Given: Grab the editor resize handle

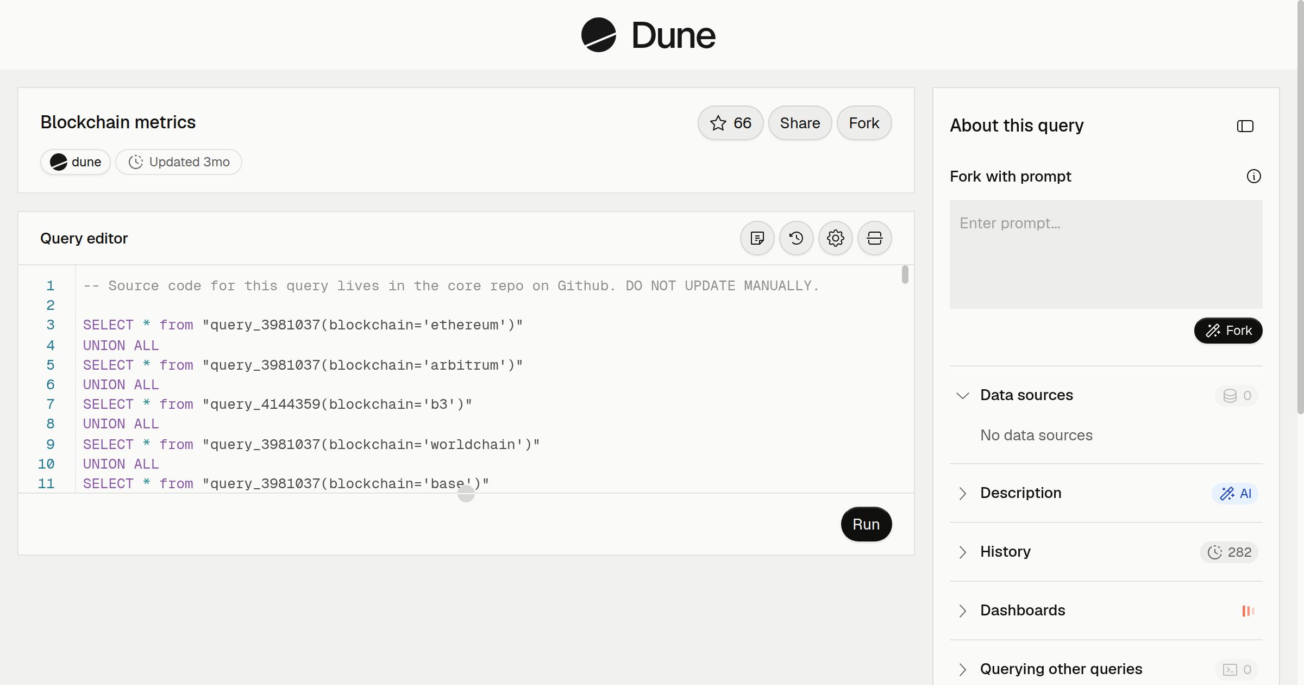Looking at the screenshot, I should click(466, 494).
